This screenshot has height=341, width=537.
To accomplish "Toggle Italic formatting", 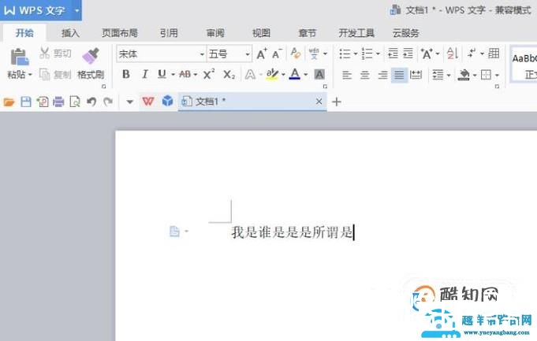I will pos(145,74).
